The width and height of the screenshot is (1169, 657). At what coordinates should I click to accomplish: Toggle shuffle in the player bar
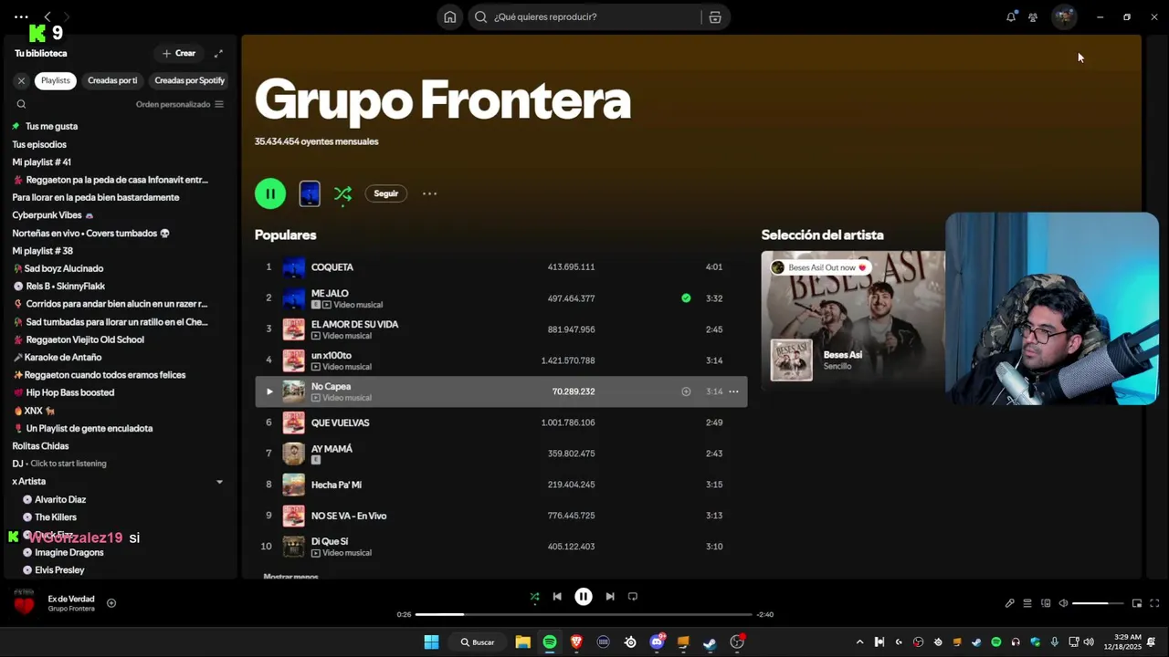(x=534, y=597)
